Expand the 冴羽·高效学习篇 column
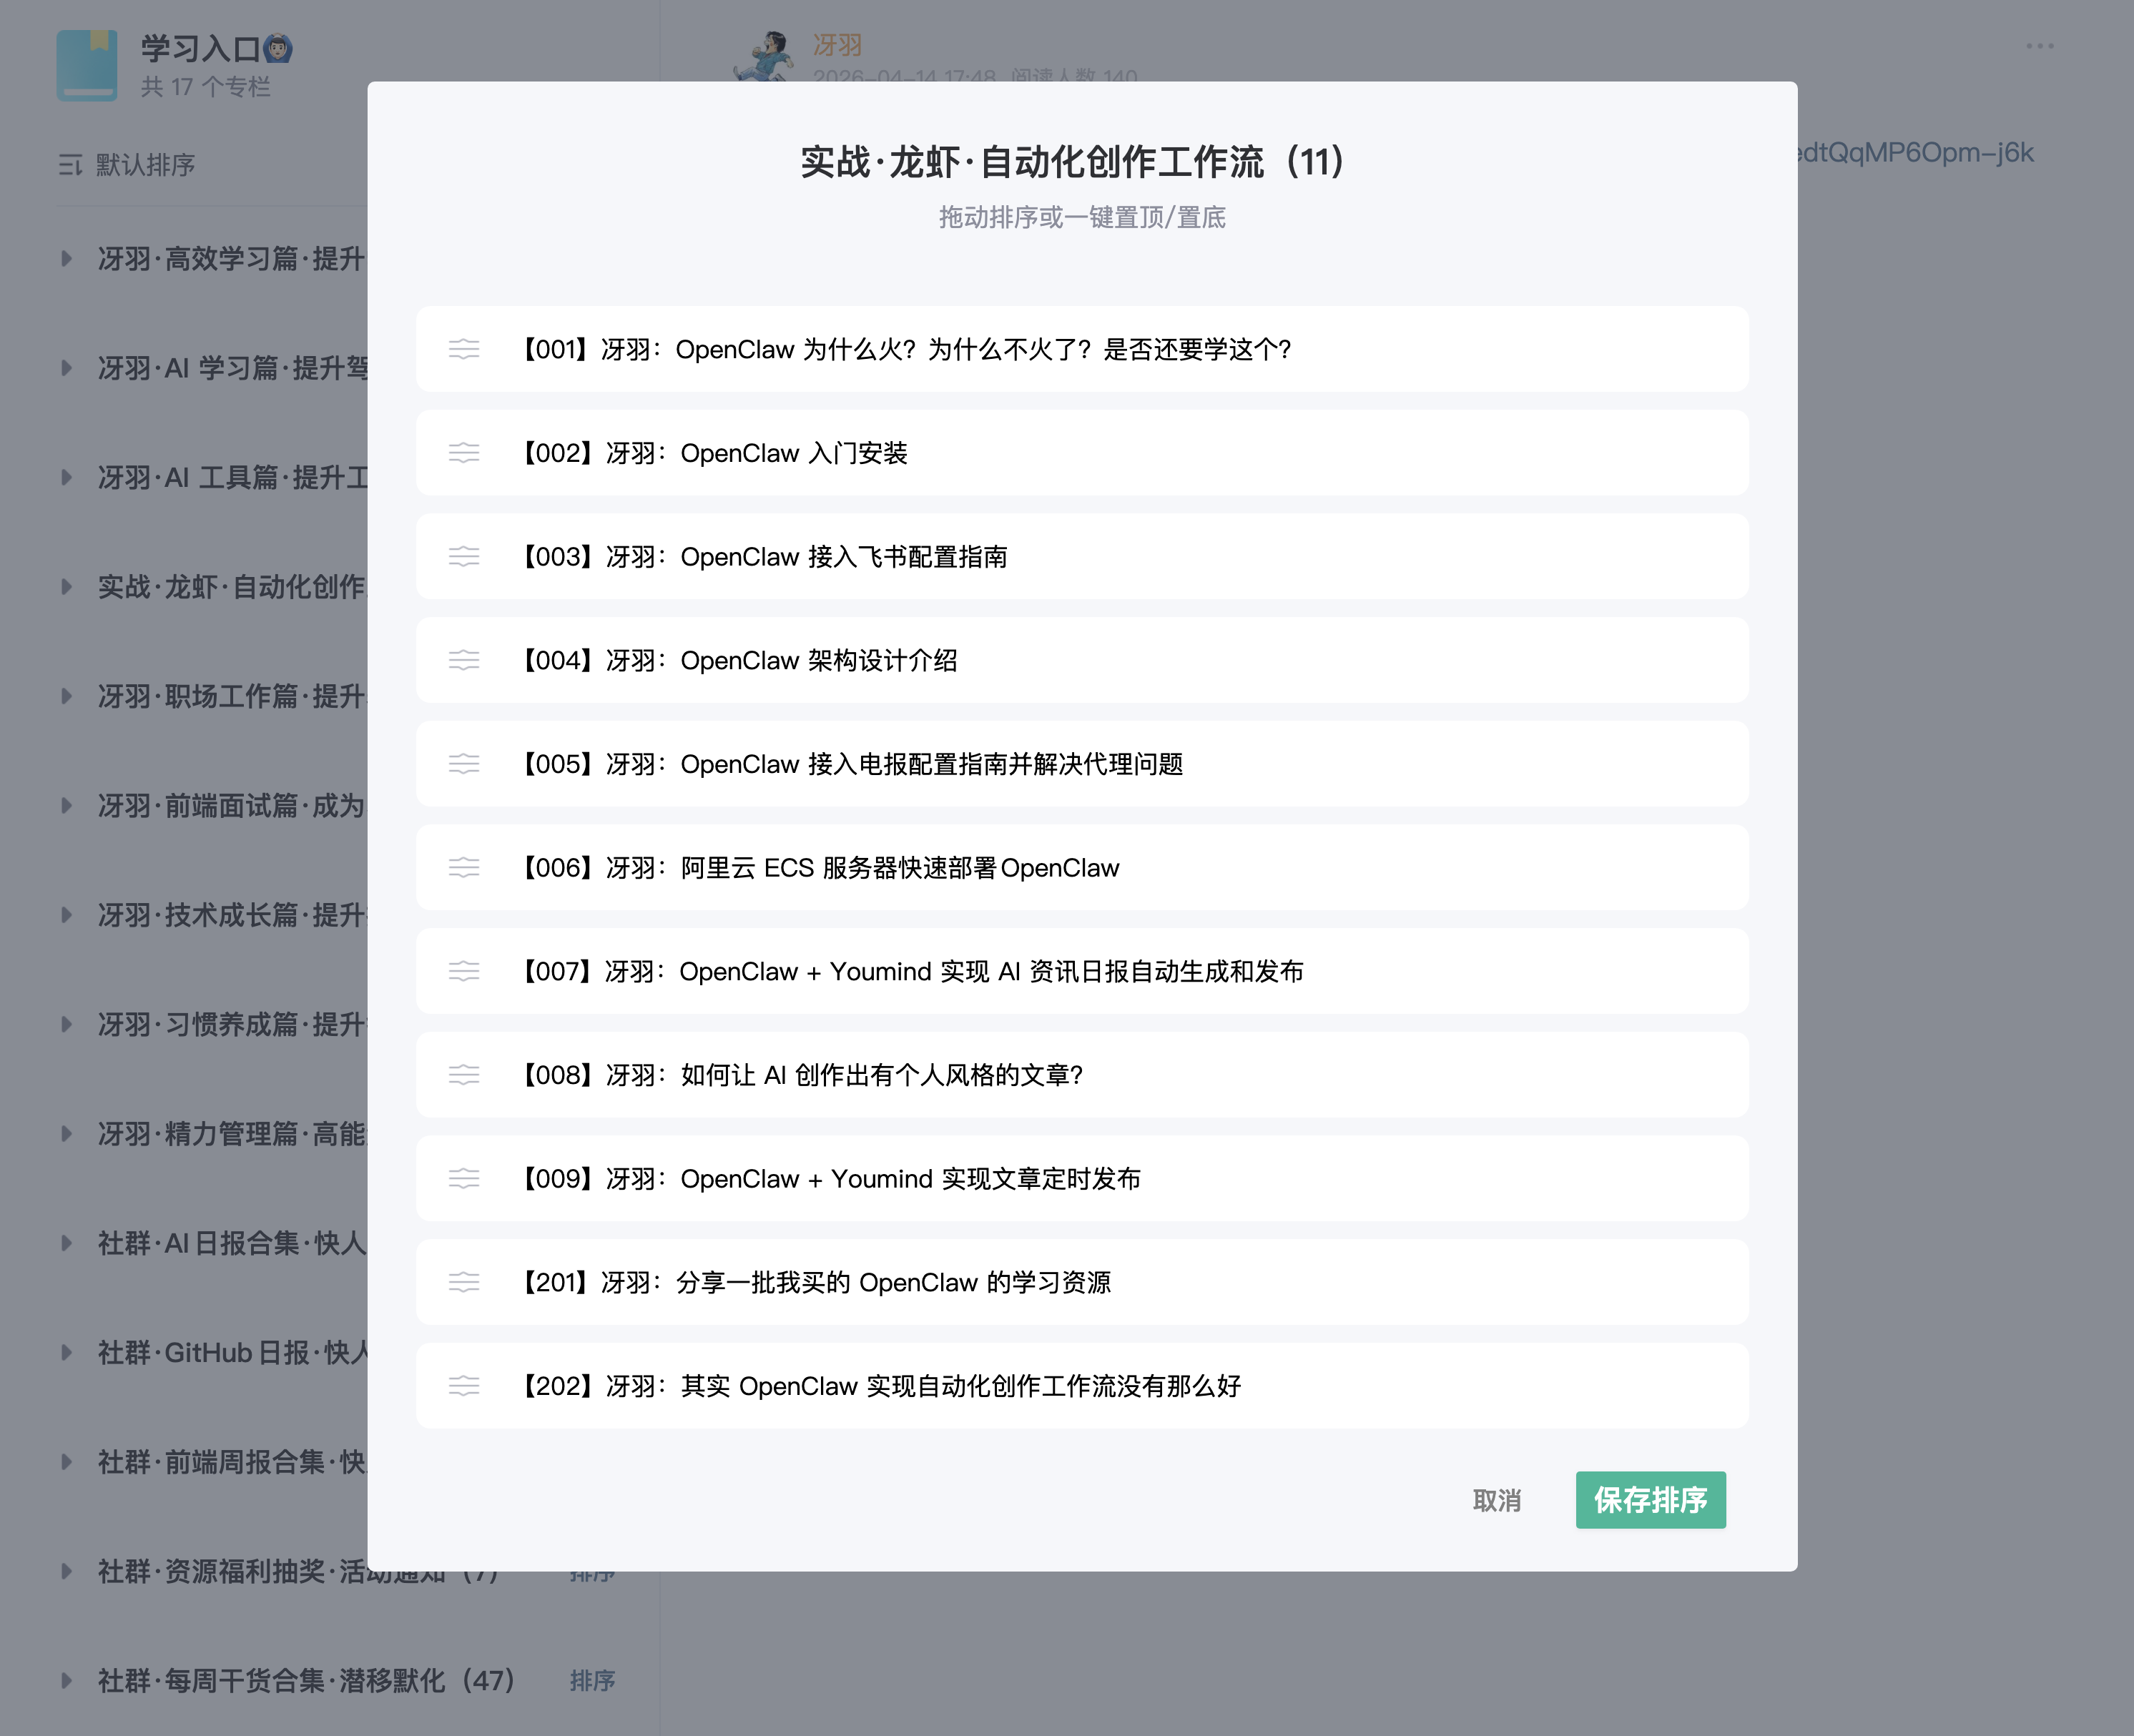Screen dimensions: 2134x1736 (x=66, y=259)
